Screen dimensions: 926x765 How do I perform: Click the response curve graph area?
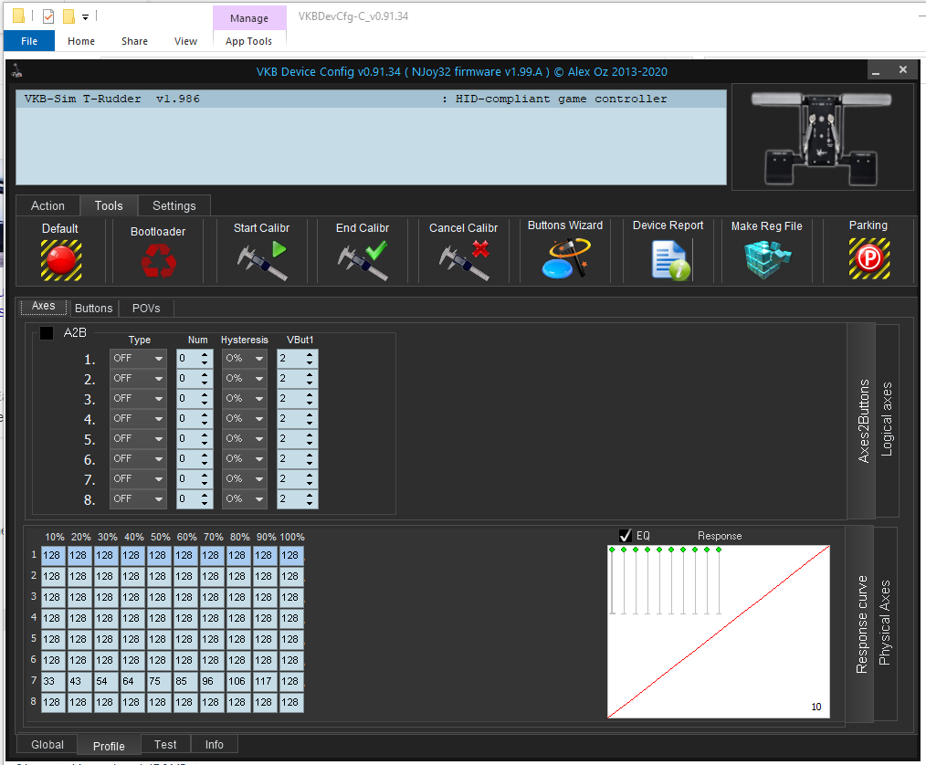(x=719, y=632)
